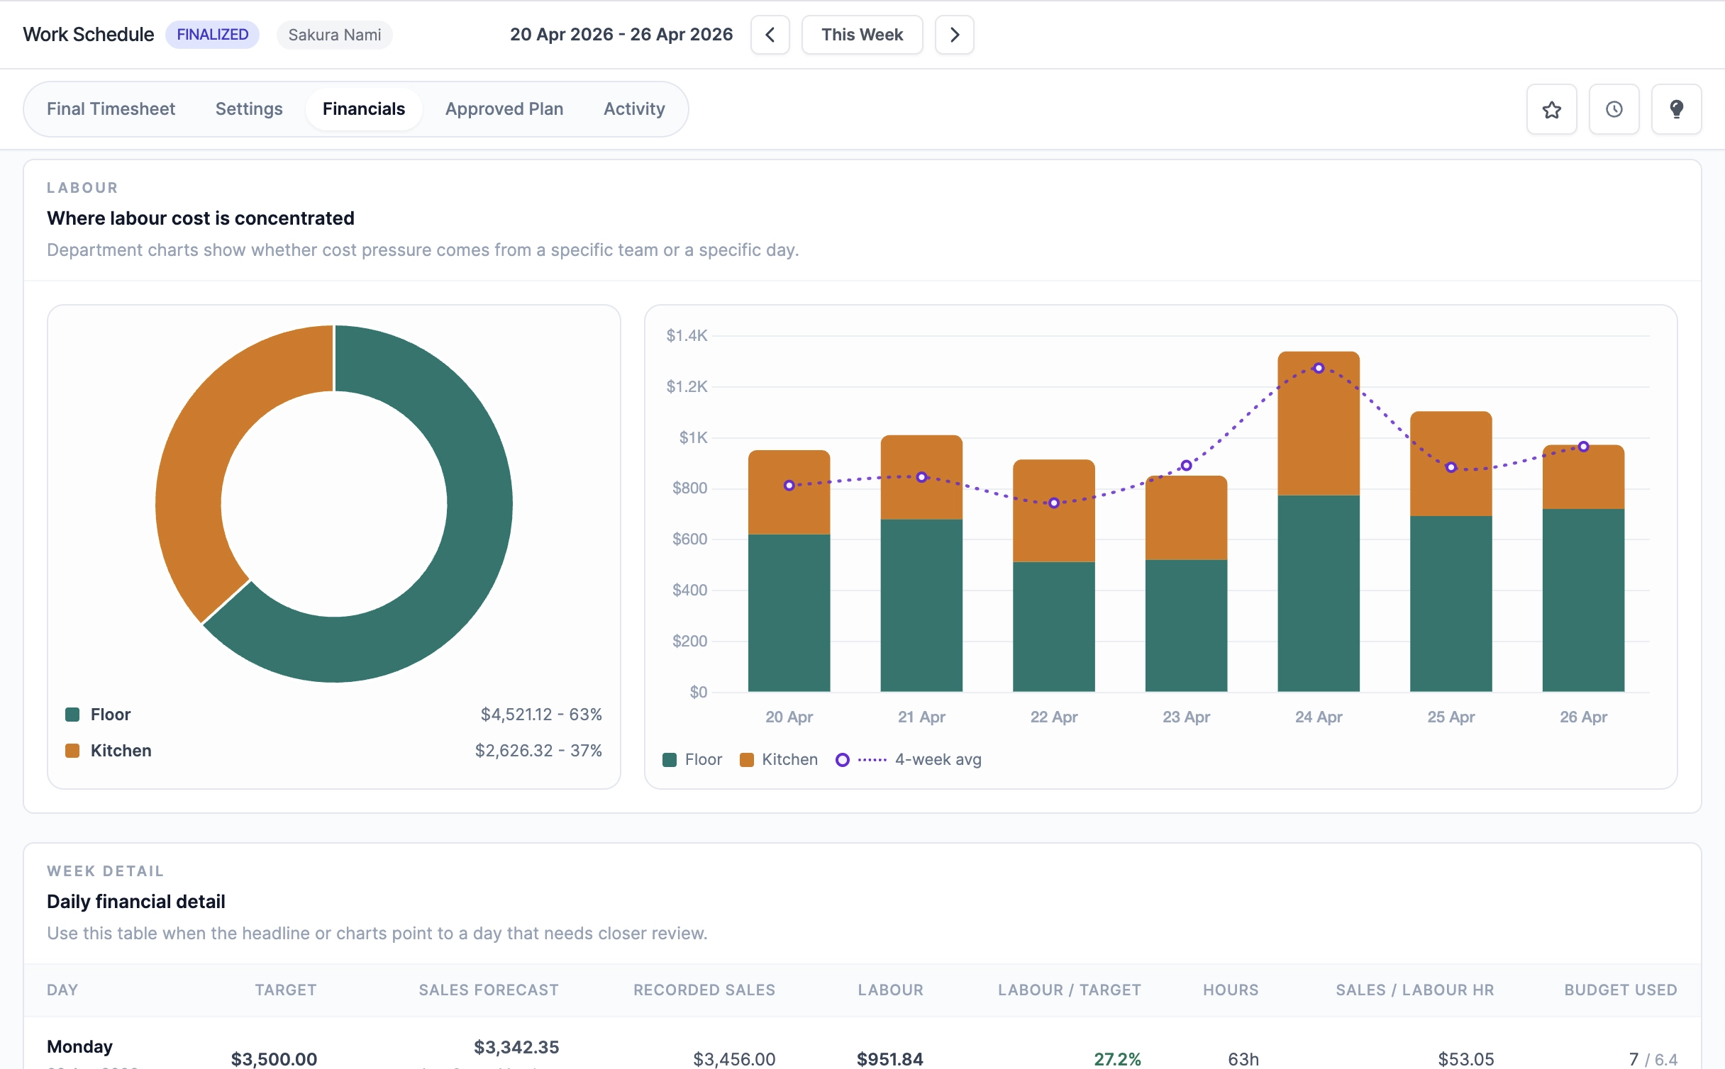Click the 25 Apr stacked bar

[1451, 552]
